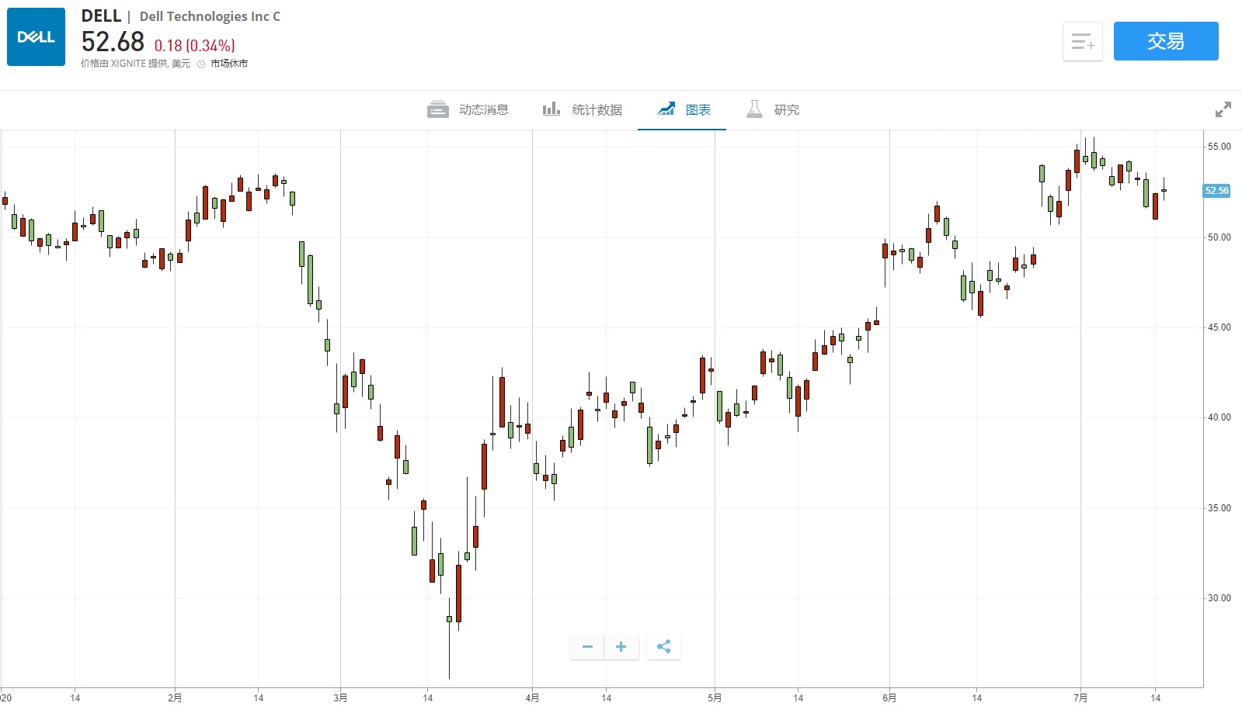Viewport: 1242px width, 706px height.
Task: Click the clock icon beside 市场休市
Action: (201, 64)
